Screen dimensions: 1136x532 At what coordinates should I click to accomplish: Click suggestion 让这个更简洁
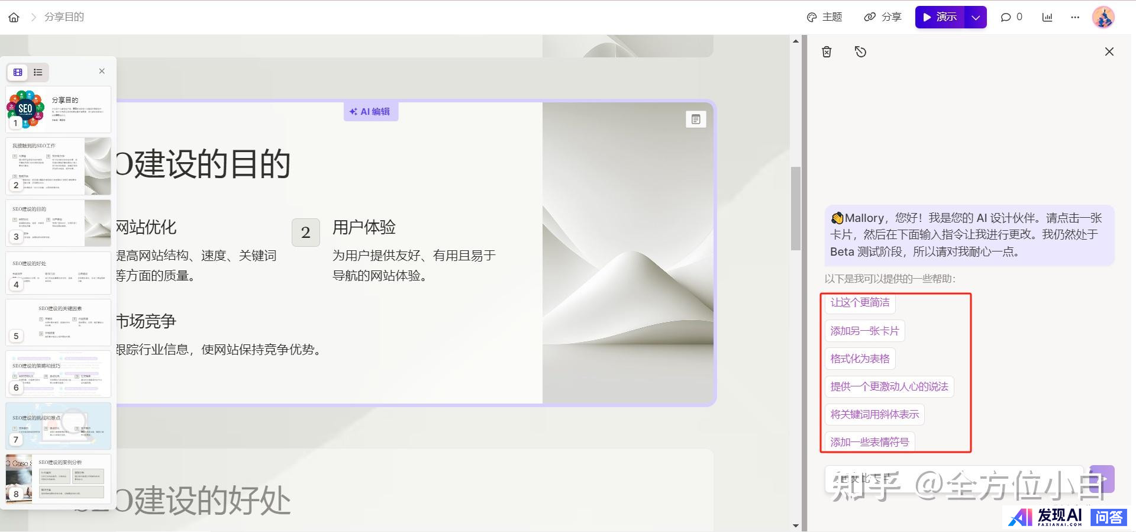coord(860,302)
